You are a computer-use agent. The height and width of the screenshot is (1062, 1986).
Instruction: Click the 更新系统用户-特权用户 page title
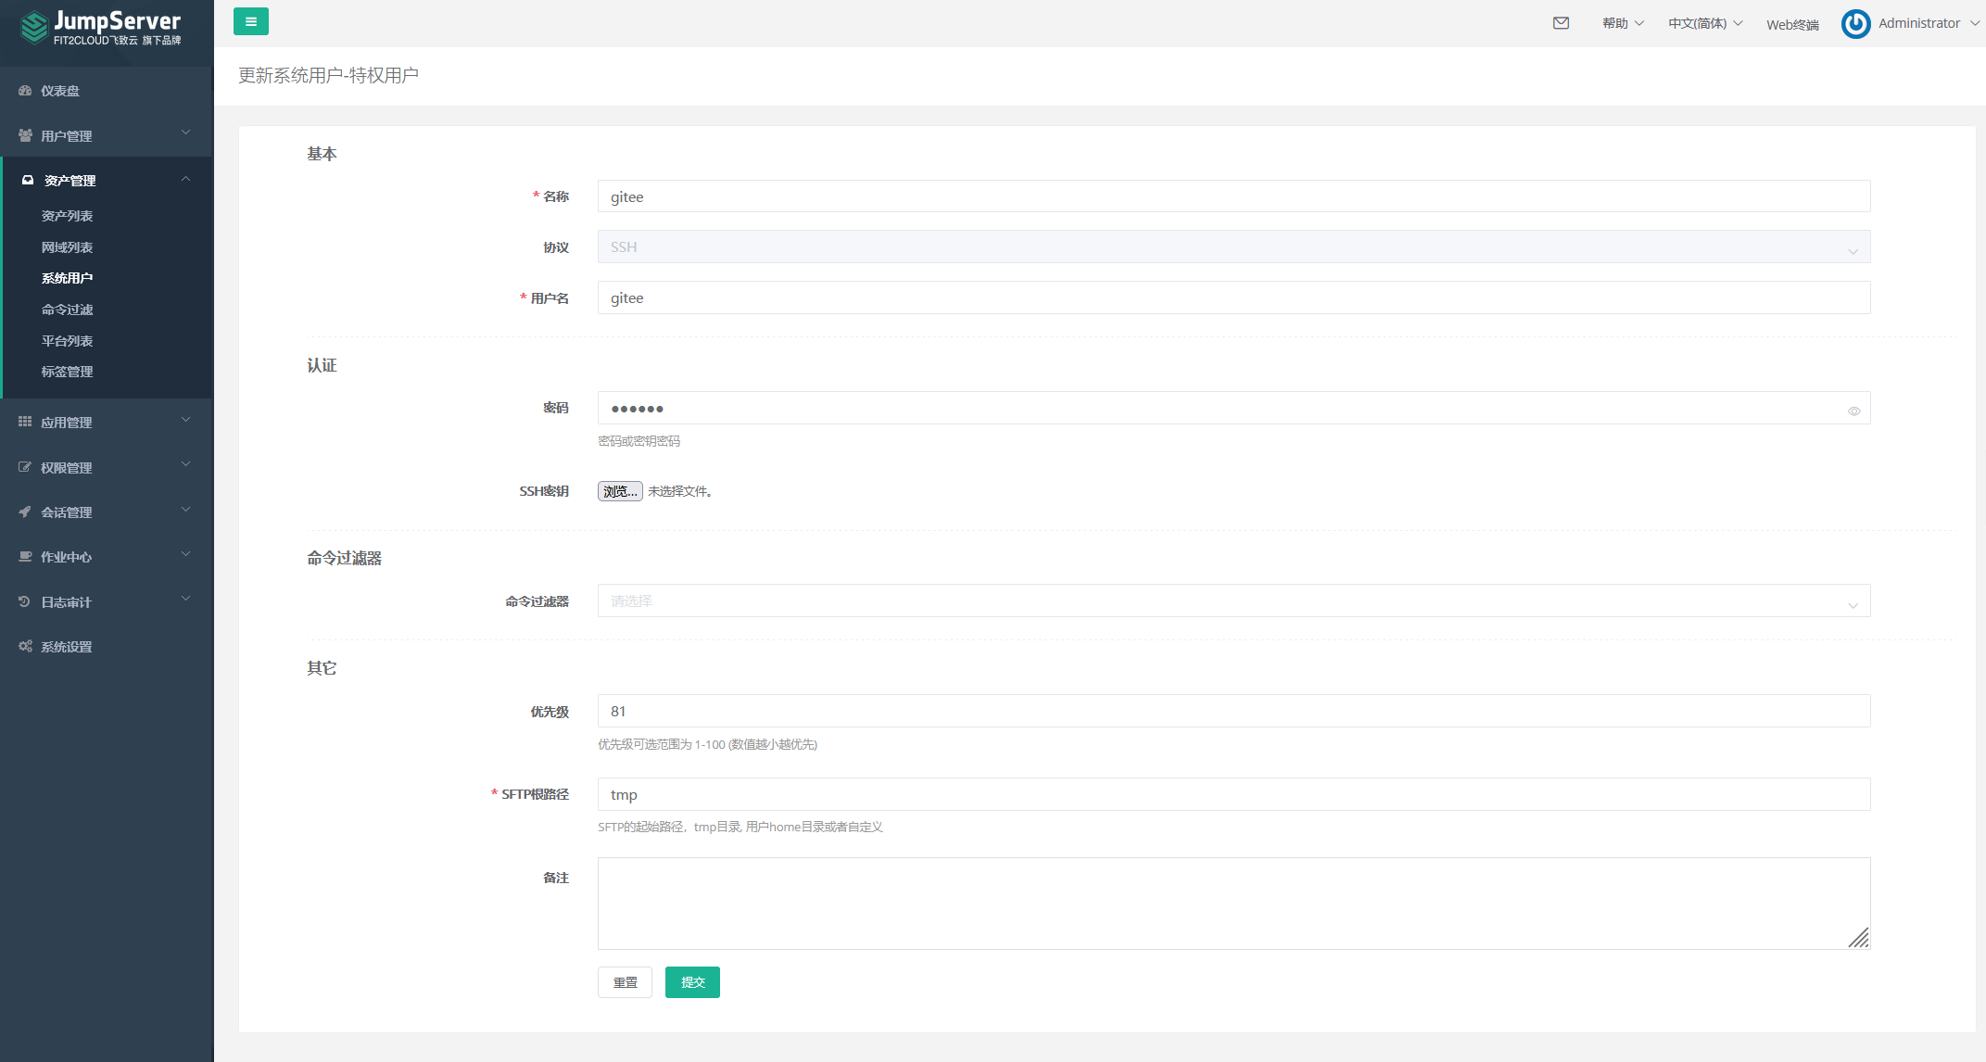click(x=328, y=75)
